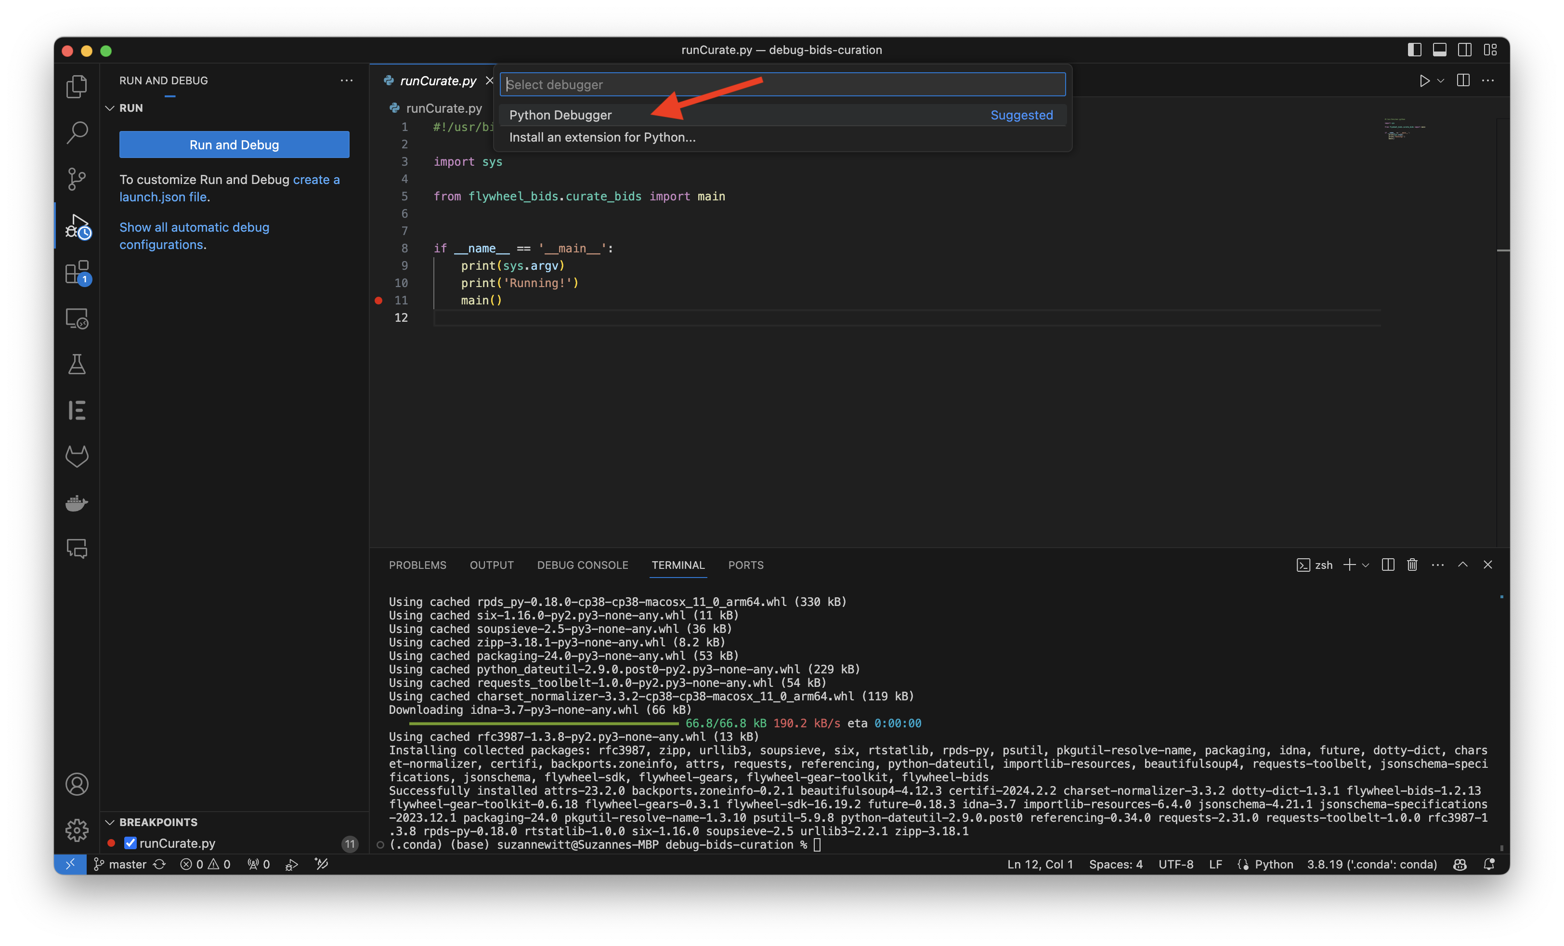Switch to the OUTPUT tab
This screenshot has width=1564, height=946.
click(491, 565)
